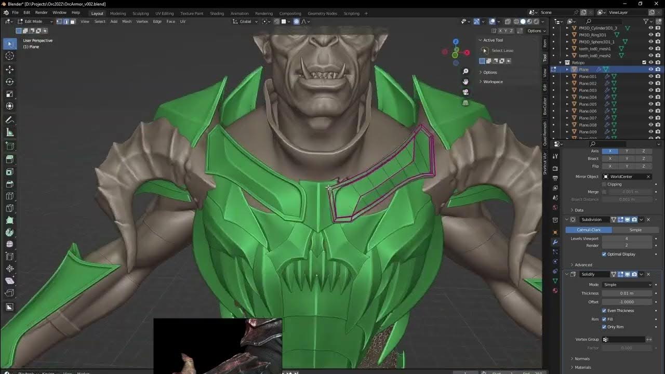Image resolution: width=665 pixels, height=374 pixels.
Task: Open the Mesh menu in viewport header
Action: pyautogui.click(x=127, y=21)
